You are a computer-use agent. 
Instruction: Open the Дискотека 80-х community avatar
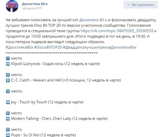pos(12,6)
